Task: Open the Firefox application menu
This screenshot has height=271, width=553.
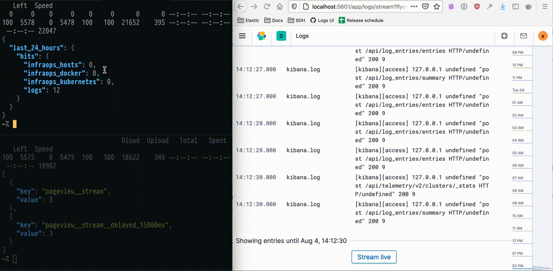Action: tap(546, 6)
